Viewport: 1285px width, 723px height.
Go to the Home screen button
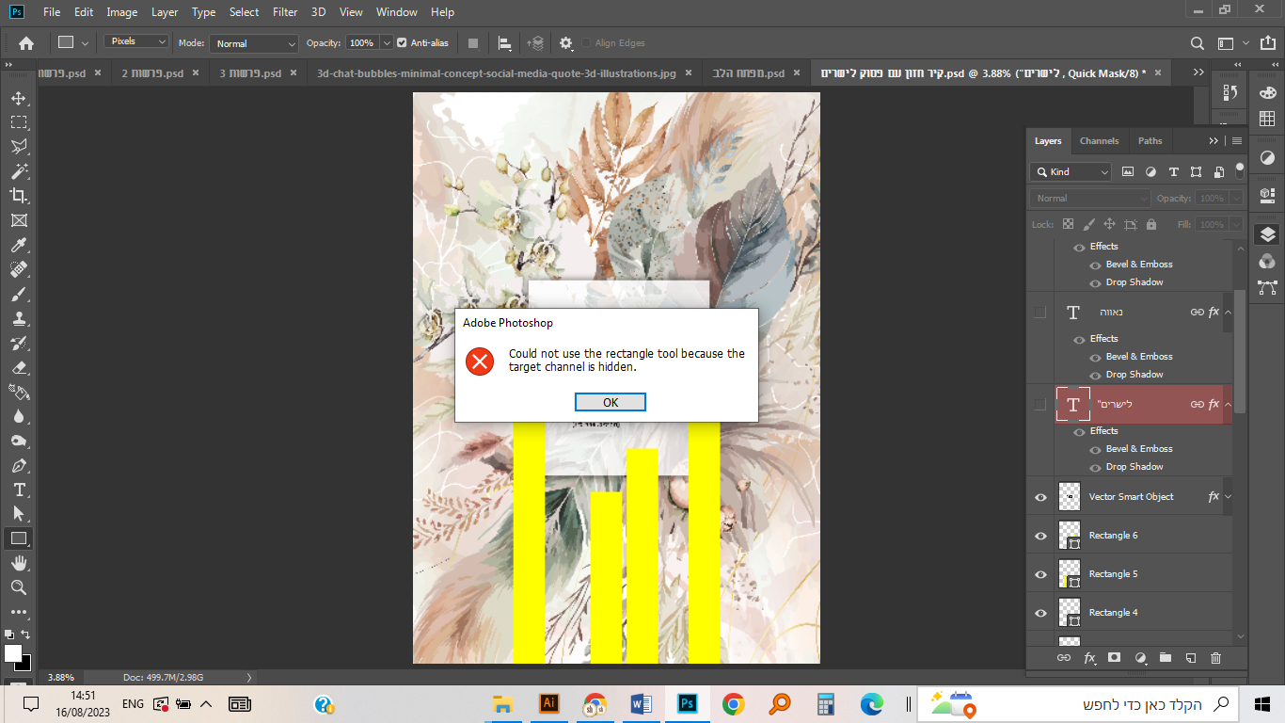pyautogui.click(x=26, y=43)
